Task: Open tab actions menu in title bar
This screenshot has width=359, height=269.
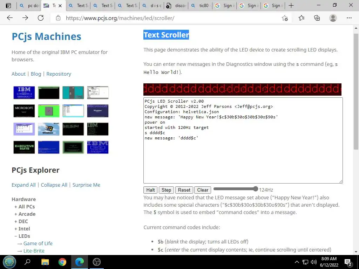Action: (x=8, y=6)
